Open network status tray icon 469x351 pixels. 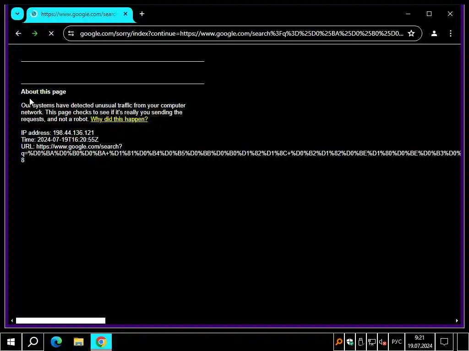click(372, 342)
